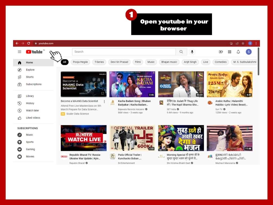
Task: Open the browser three-dot menu
Action: click(256, 44)
